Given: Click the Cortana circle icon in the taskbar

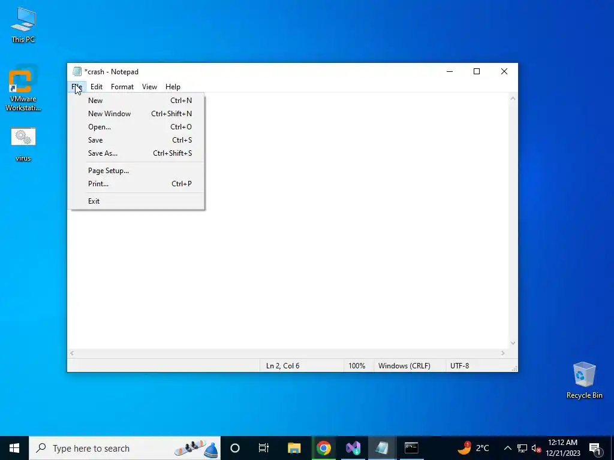Looking at the screenshot, I should (x=235, y=448).
